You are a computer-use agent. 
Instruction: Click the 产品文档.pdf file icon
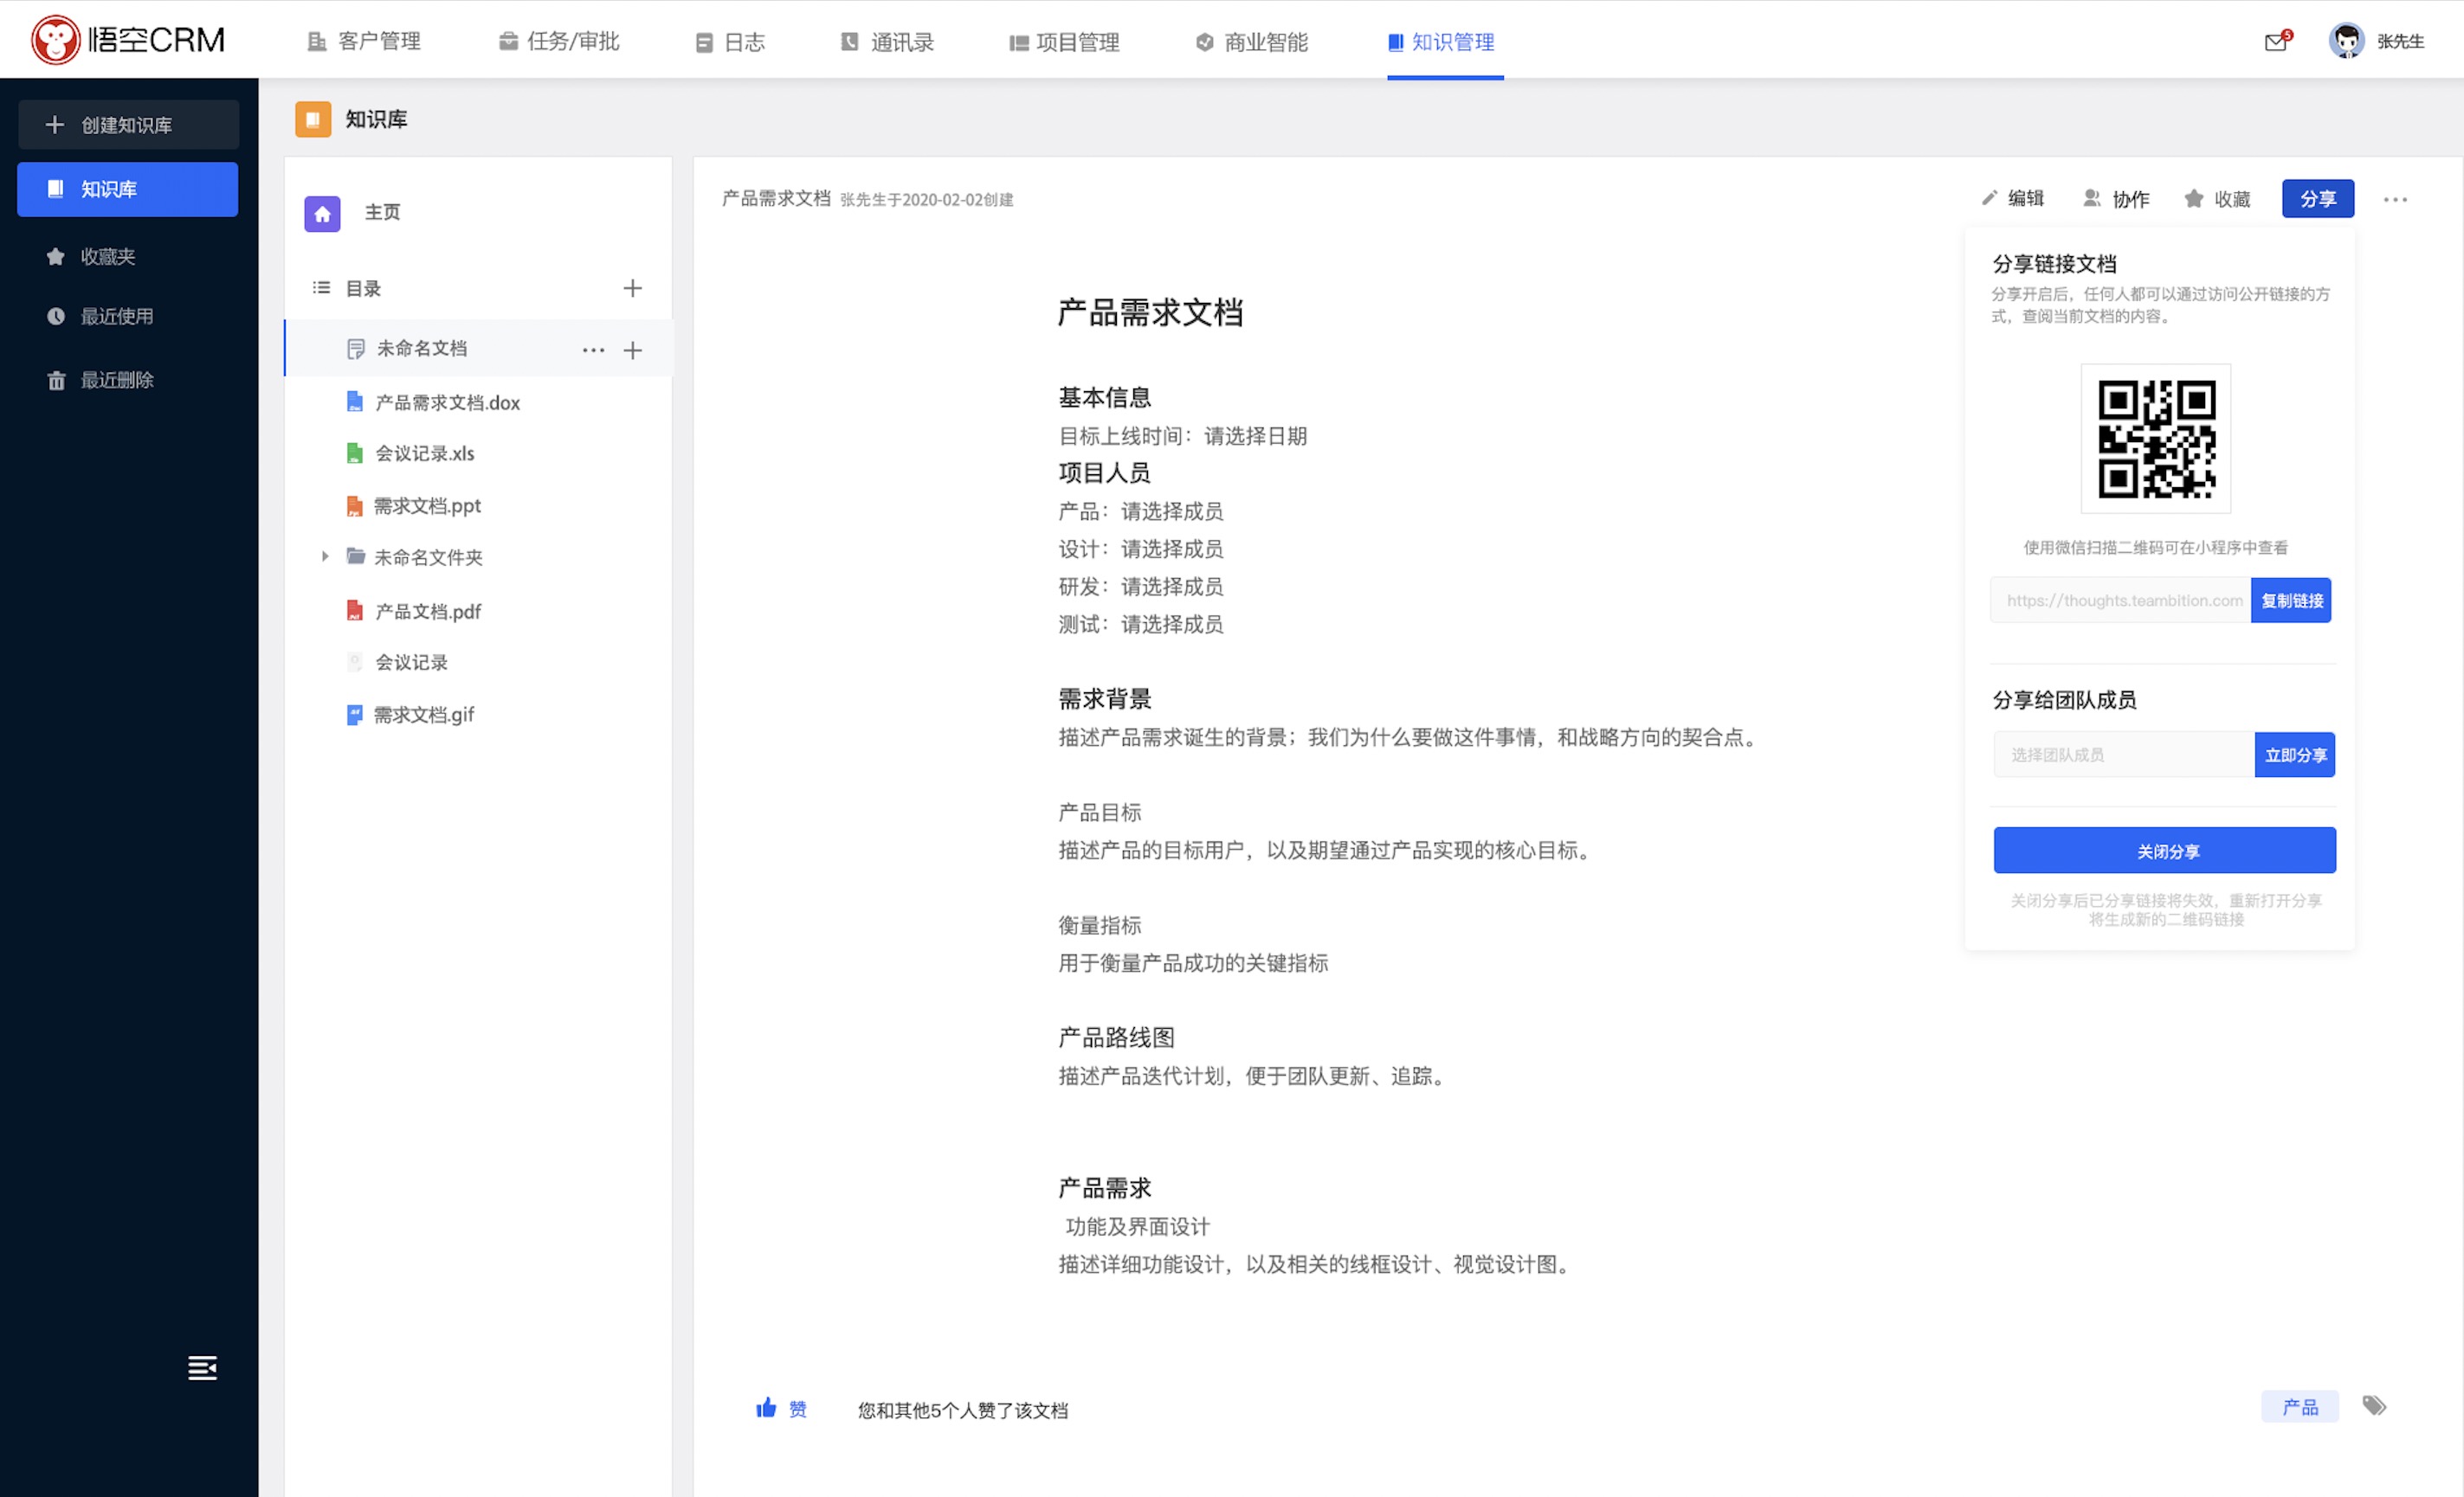(x=354, y=611)
